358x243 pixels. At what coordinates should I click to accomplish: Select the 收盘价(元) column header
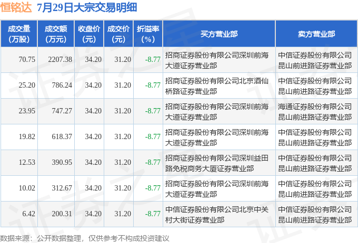click(89, 34)
